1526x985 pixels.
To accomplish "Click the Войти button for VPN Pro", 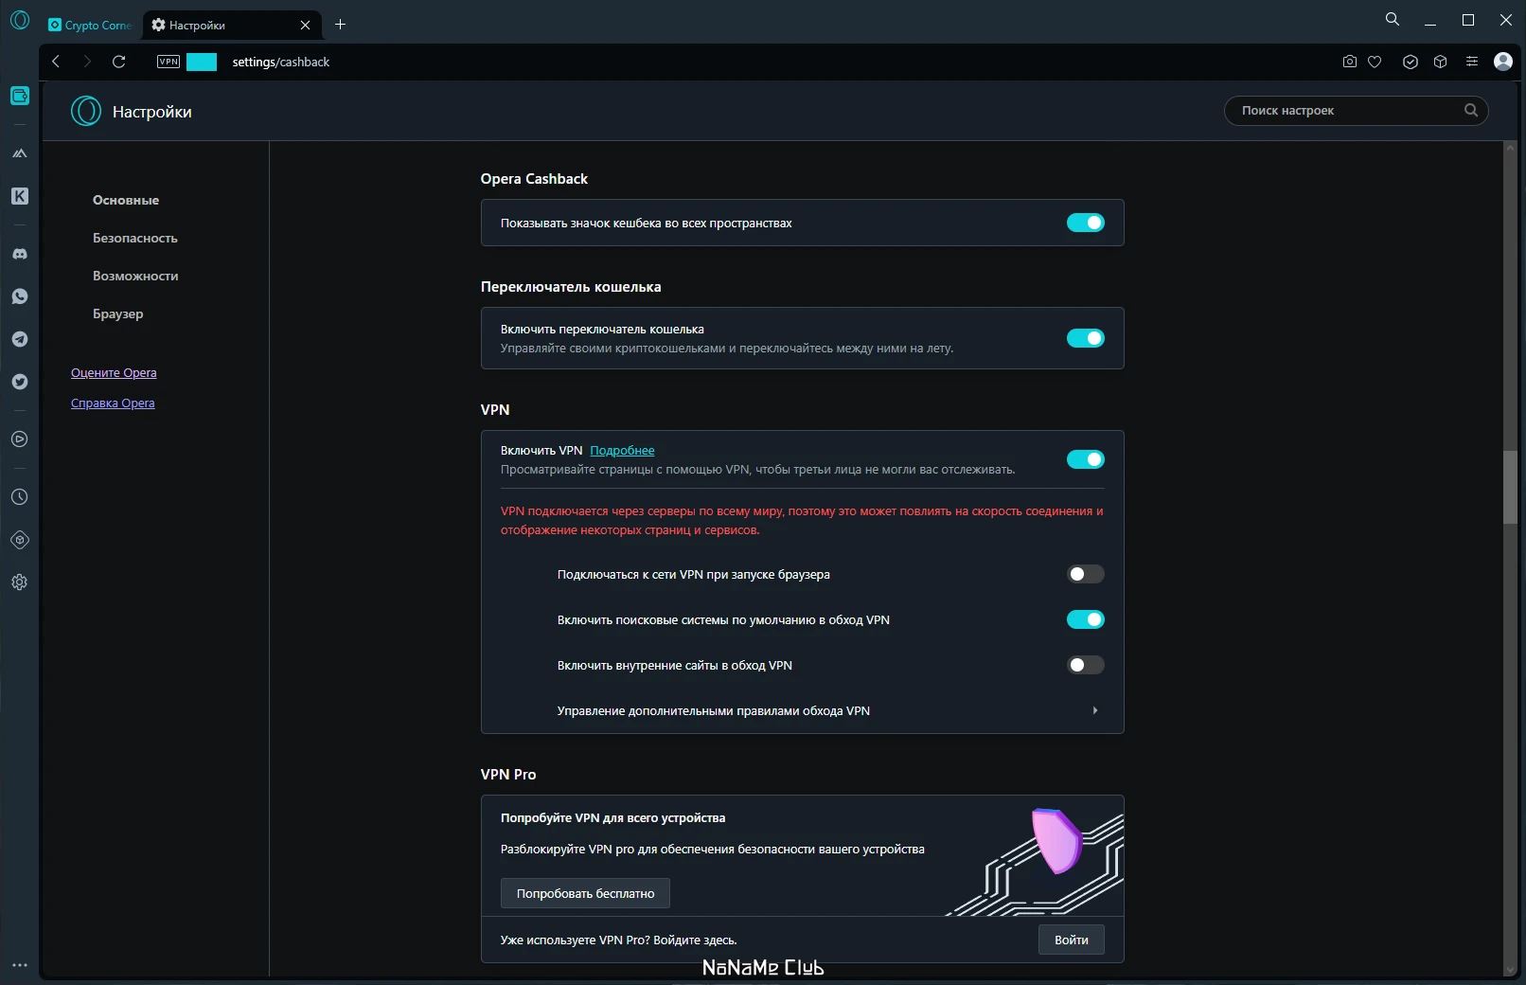I will [1072, 940].
